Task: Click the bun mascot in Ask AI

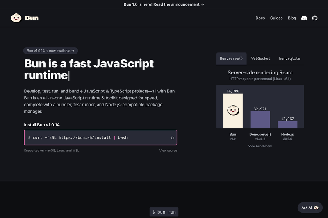Action: pos(316,207)
